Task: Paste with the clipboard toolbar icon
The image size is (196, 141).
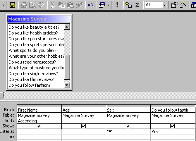Action: pos(70,5)
